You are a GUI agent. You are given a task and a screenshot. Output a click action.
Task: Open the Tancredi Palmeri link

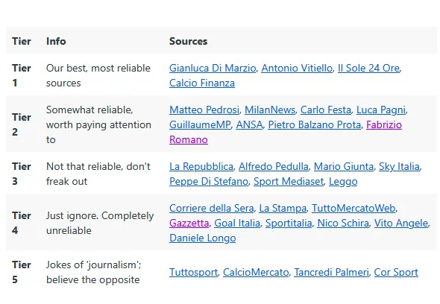pos(331,272)
